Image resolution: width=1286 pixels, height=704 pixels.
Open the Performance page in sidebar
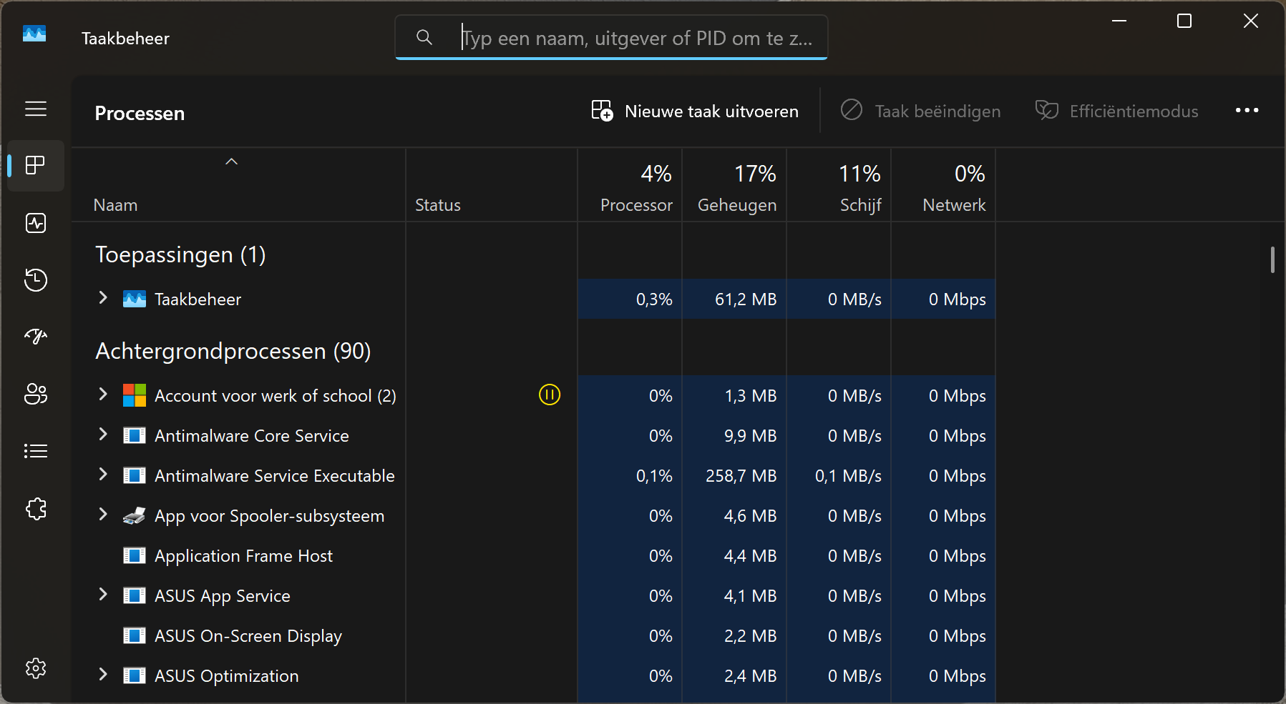pyautogui.click(x=36, y=223)
